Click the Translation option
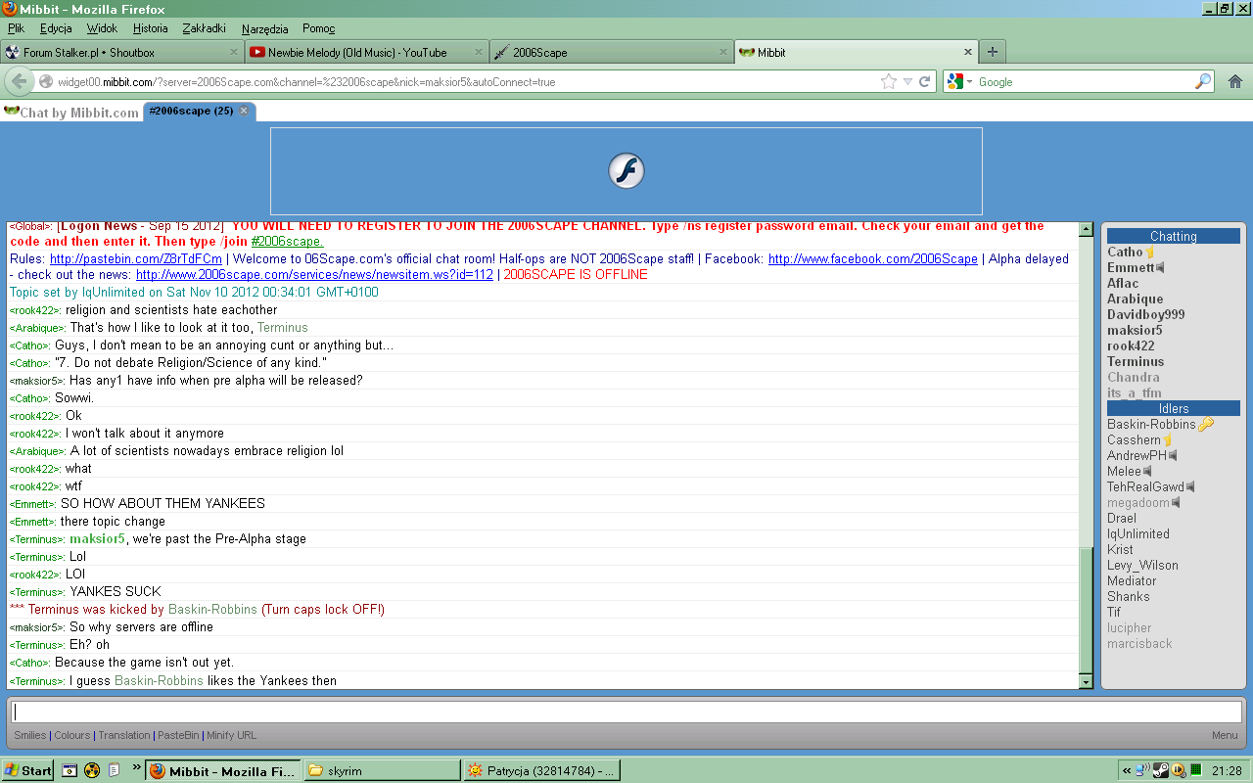This screenshot has height=783, width=1253. point(124,735)
